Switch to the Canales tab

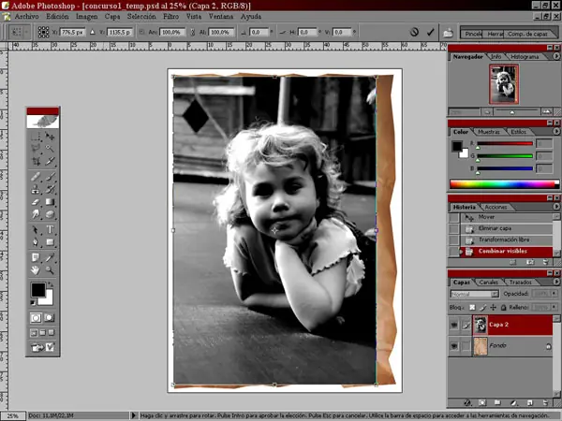tap(489, 282)
